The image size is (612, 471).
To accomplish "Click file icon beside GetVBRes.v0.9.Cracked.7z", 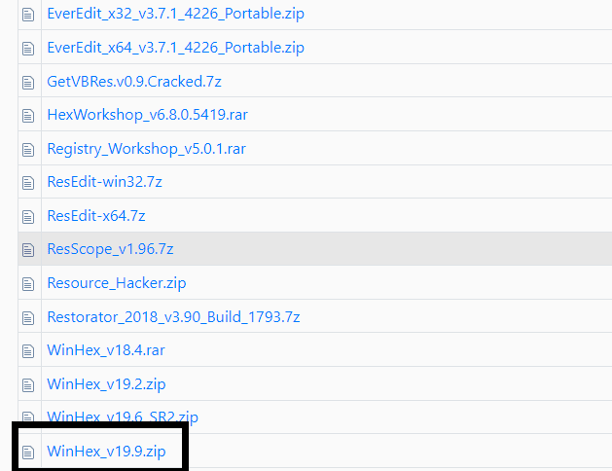I will pos(28,83).
